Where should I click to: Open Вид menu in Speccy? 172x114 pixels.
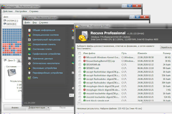pos(35,23)
